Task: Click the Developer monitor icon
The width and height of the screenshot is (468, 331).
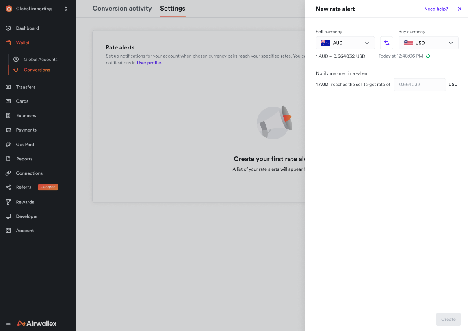Action: point(8,216)
